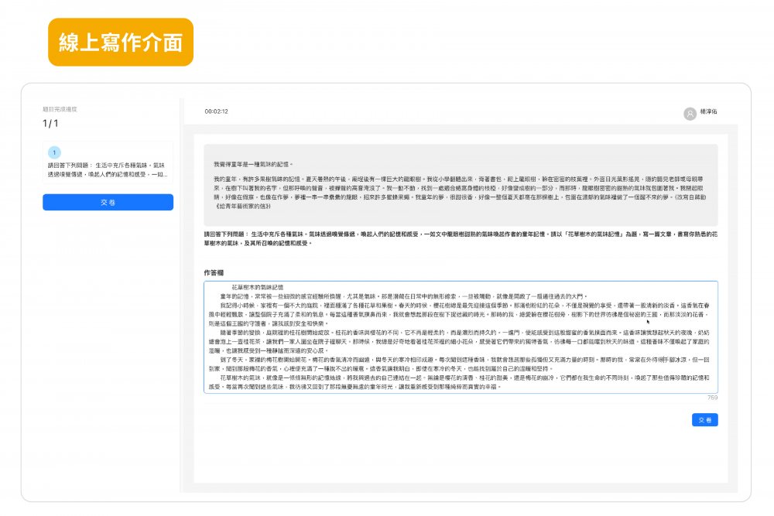The width and height of the screenshot is (774, 516).
Task: Click the 759 character count
Action: [712, 398]
